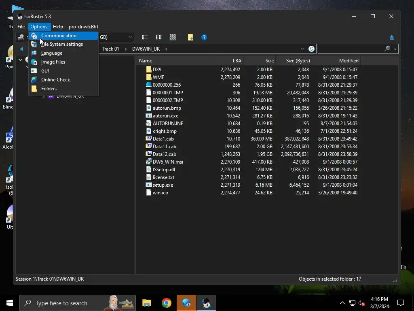Select the license.txt file icon
Image resolution: width=414 pixels, height=311 pixels.
(x=149, y=177)
